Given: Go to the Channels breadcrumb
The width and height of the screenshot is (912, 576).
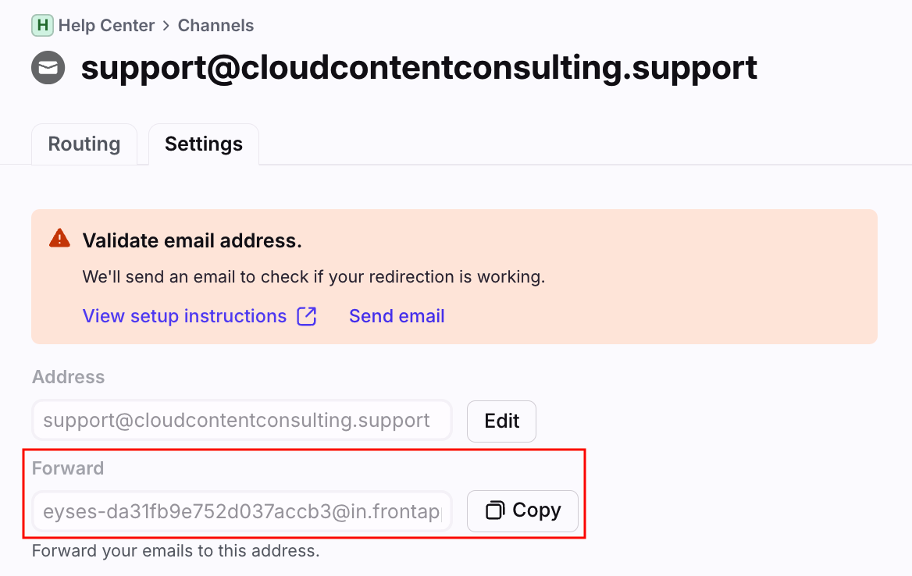Looking at the screenshot, I should pos(216,26).
